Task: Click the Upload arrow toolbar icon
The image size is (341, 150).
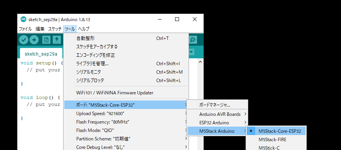Action: 34,40
